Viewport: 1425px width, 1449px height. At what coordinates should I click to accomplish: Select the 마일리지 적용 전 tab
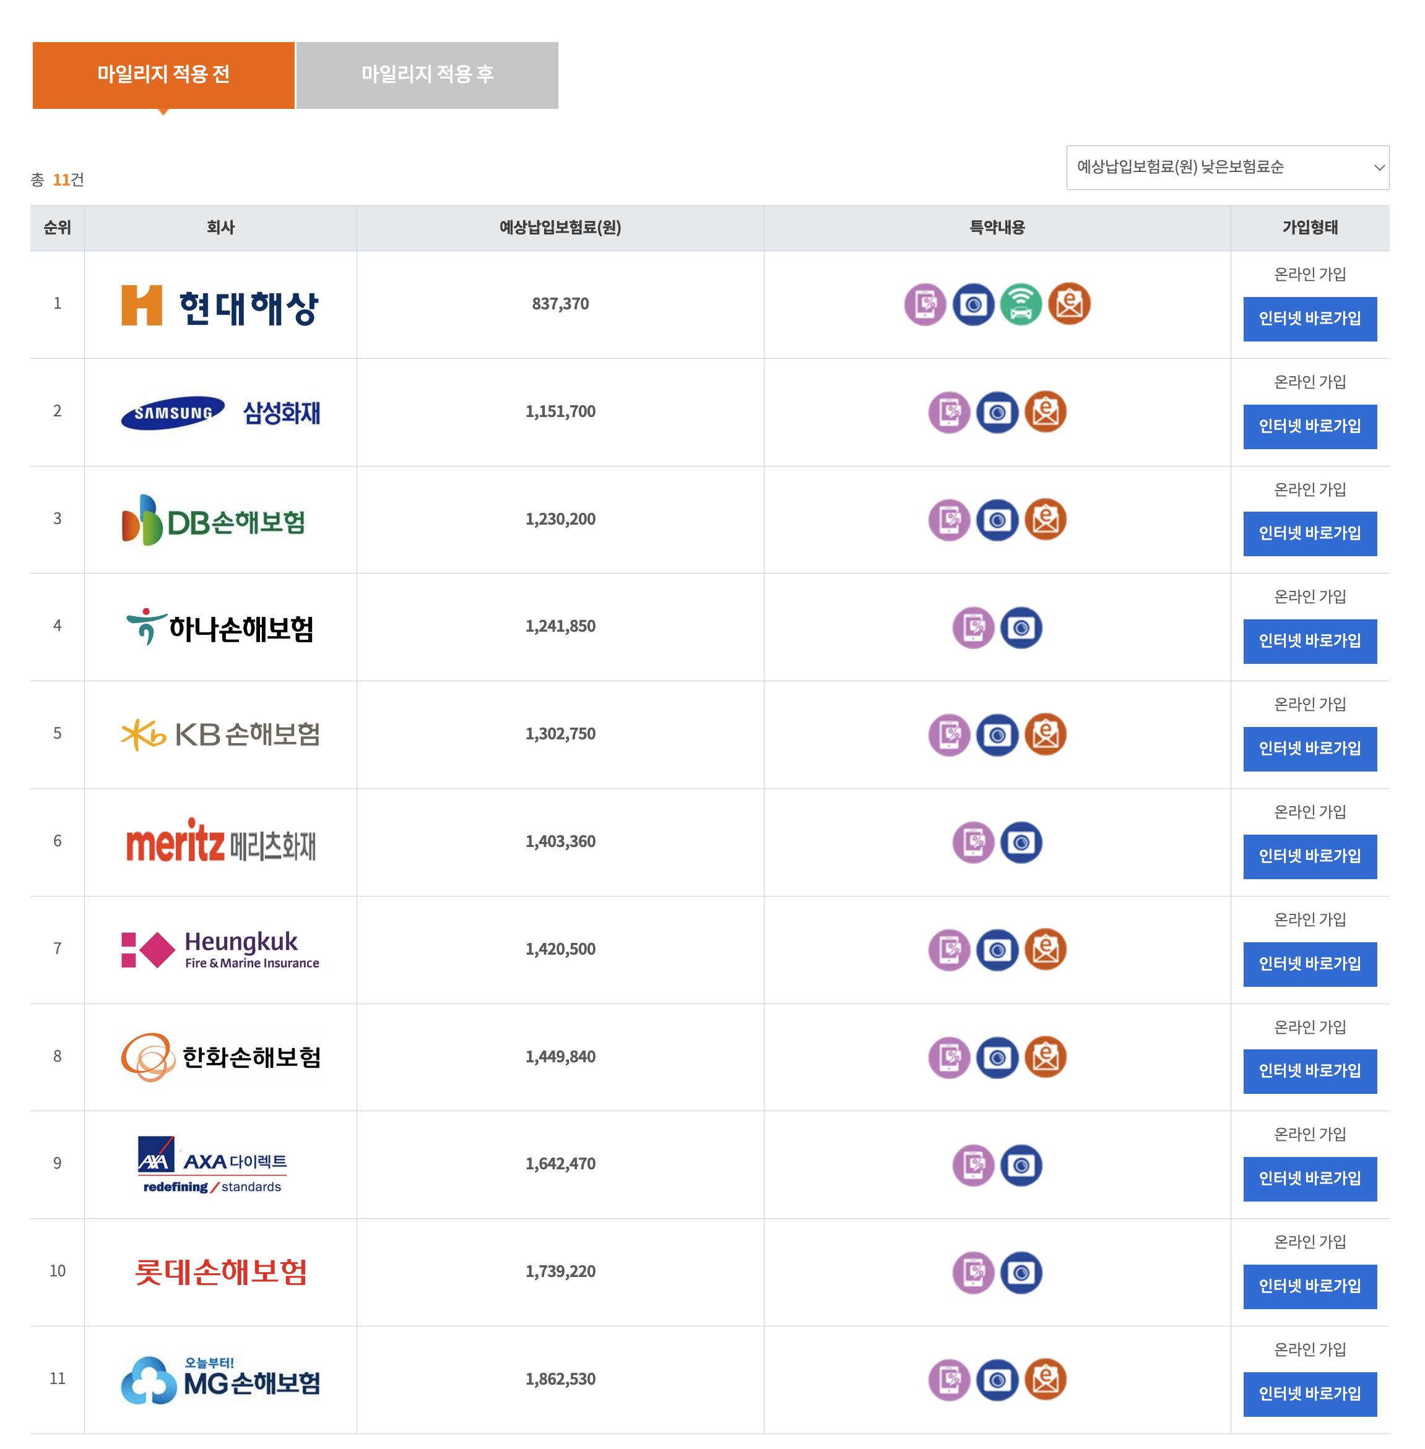[x=163, y=74]
